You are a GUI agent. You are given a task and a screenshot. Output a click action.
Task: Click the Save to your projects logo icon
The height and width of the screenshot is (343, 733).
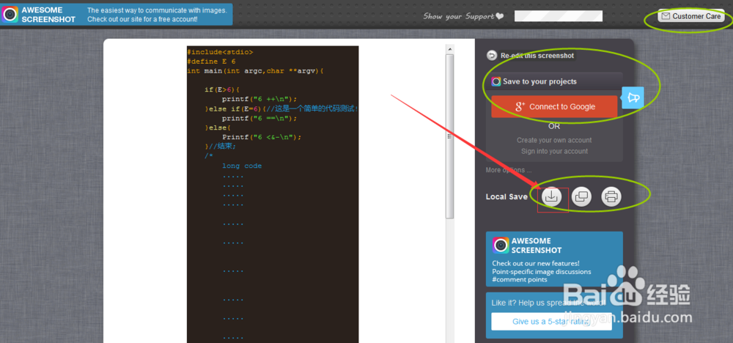[496, 81]
